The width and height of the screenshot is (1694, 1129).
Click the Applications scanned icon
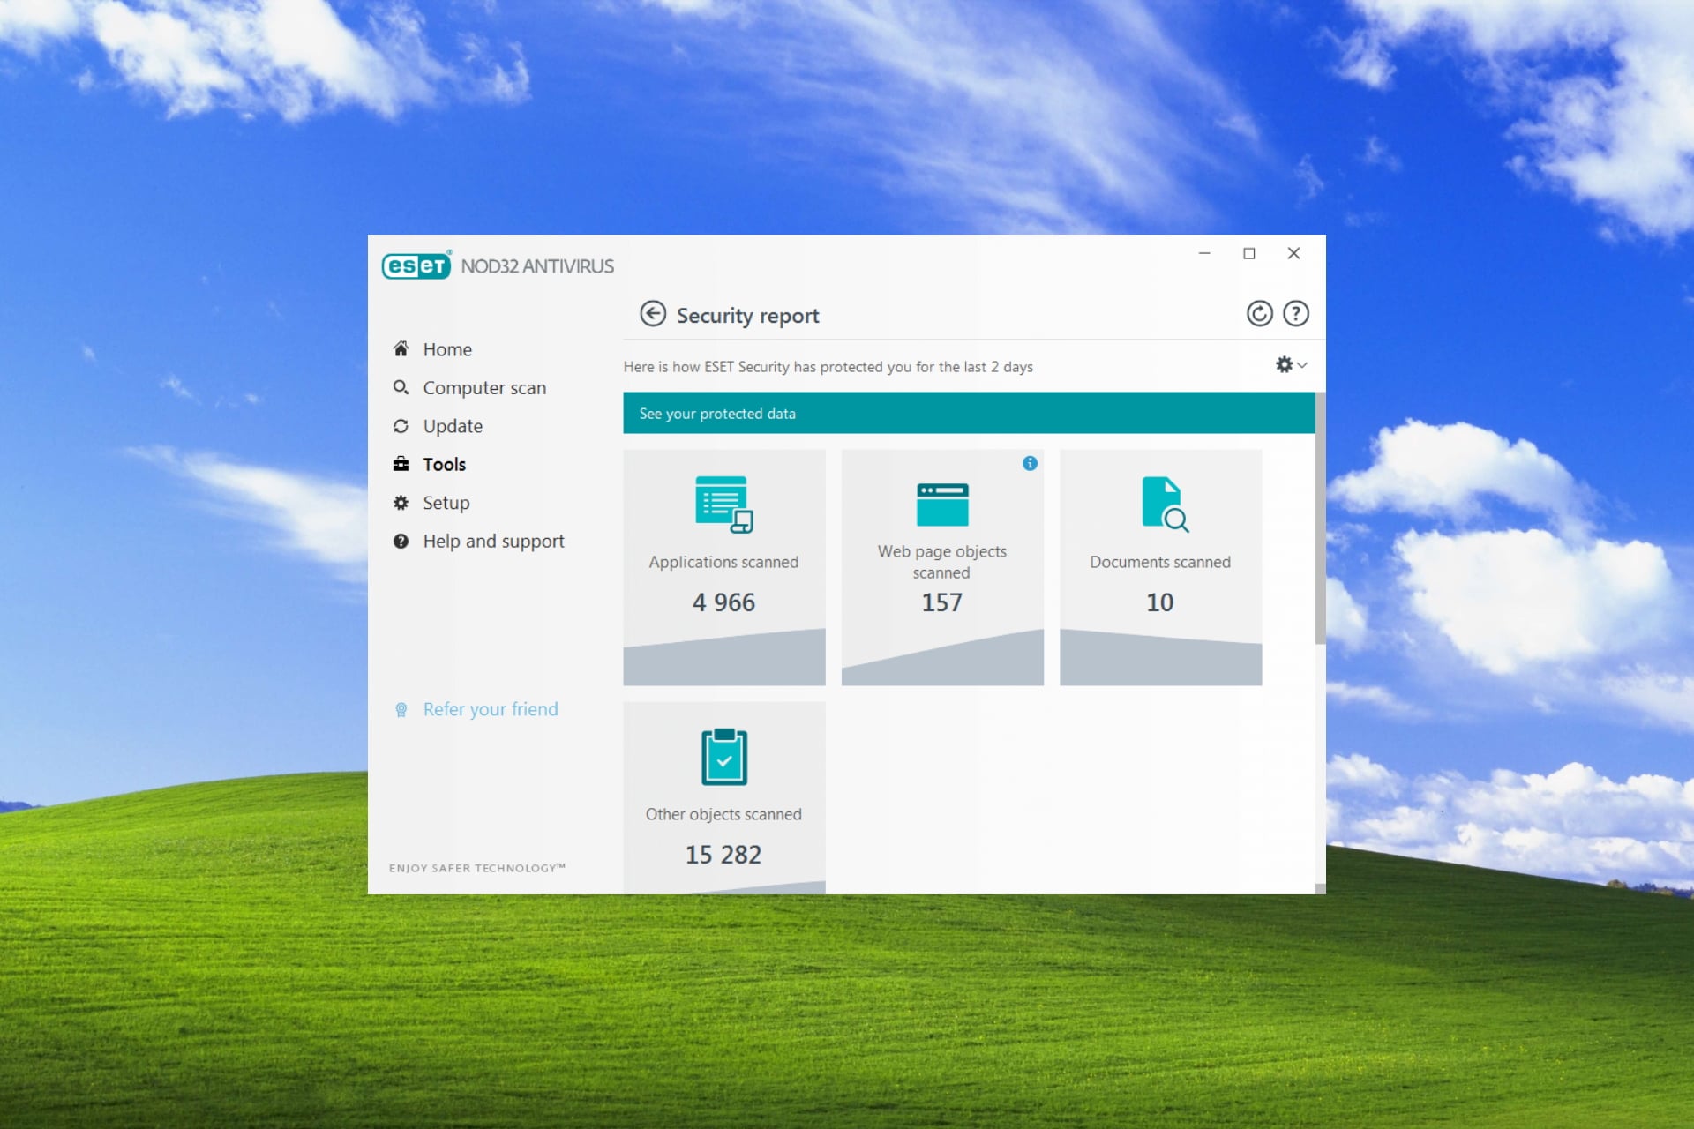[x=723, y=505]
